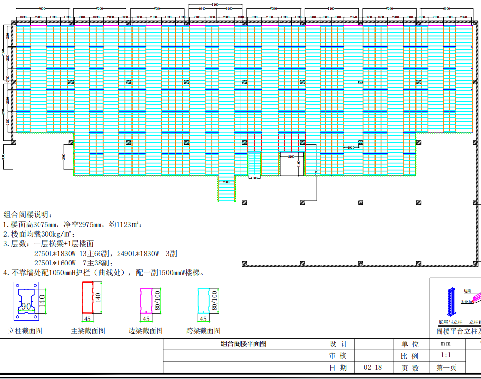Click the blue column cross-section diagram
This screenshot has width=481, height=379.
26,301
